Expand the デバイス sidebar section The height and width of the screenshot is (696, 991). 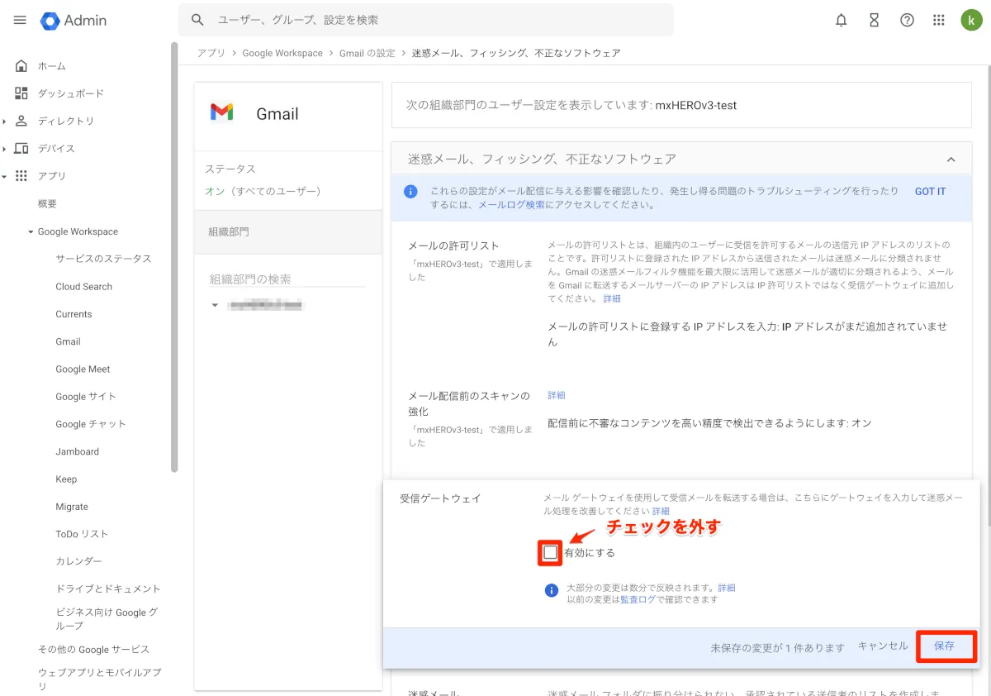tap(4, 149)
